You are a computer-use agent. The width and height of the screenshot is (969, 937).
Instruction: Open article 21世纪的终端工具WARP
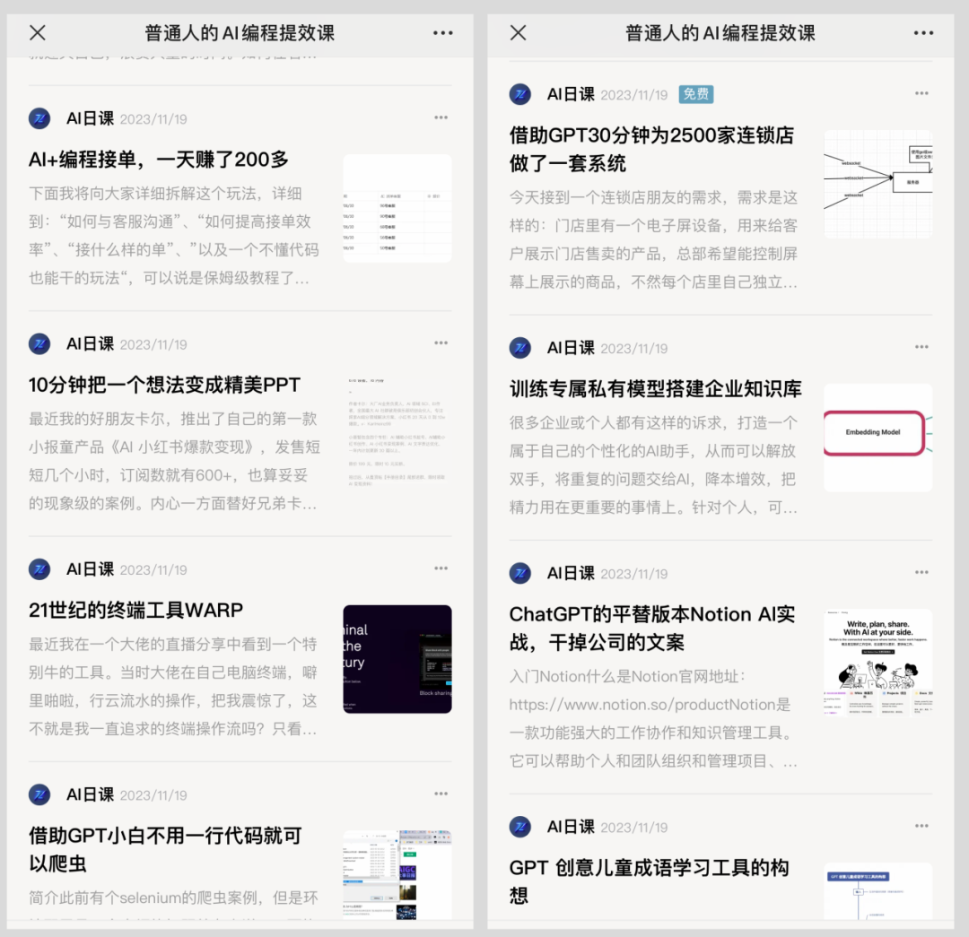pyautogui.click(x=136, y=611)
